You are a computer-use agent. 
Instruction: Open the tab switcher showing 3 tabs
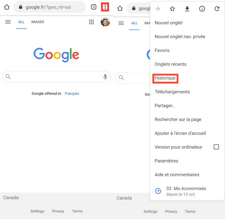pos(93,7)
